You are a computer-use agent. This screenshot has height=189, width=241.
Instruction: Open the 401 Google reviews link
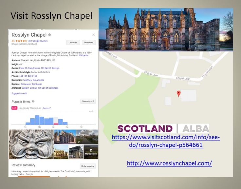[x=38, y=41]
